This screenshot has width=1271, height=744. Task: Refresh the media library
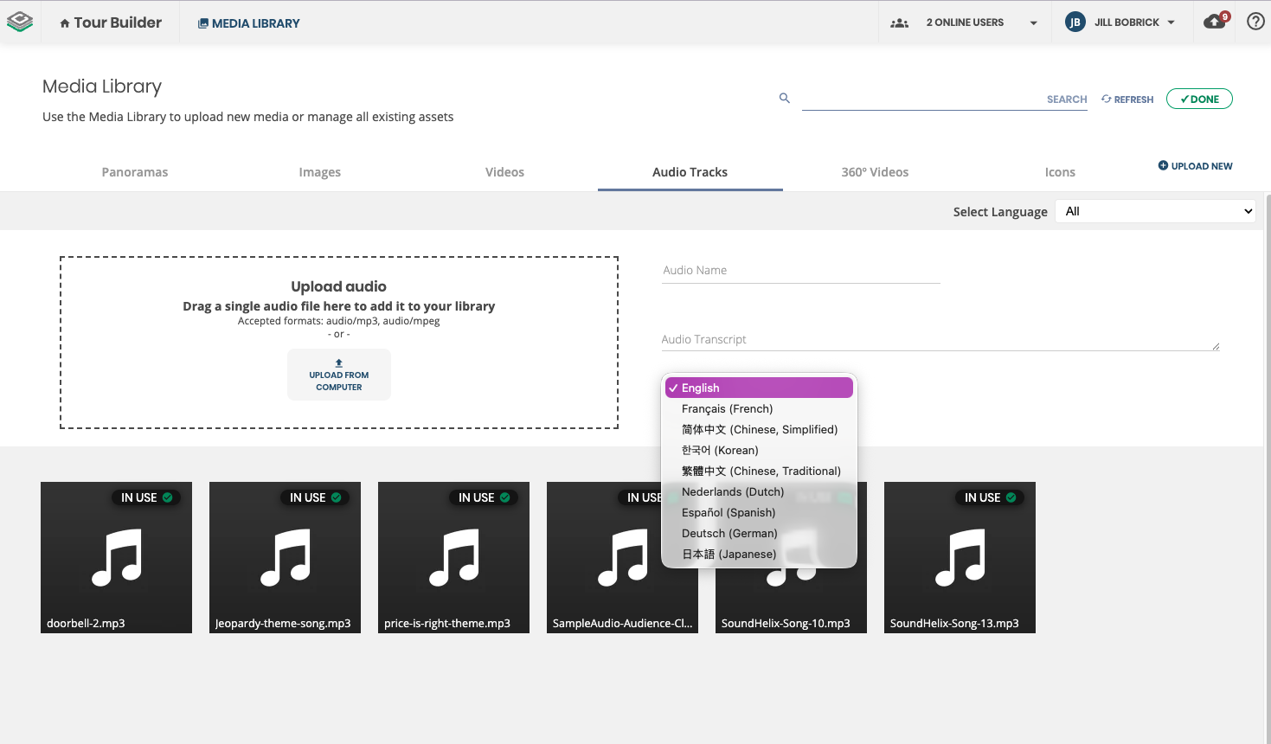pos(1127,99)
